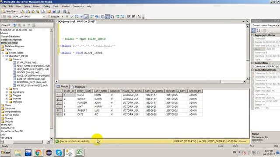Click the New Query button
The image size is (280, 157).
(x=10, y=11)
